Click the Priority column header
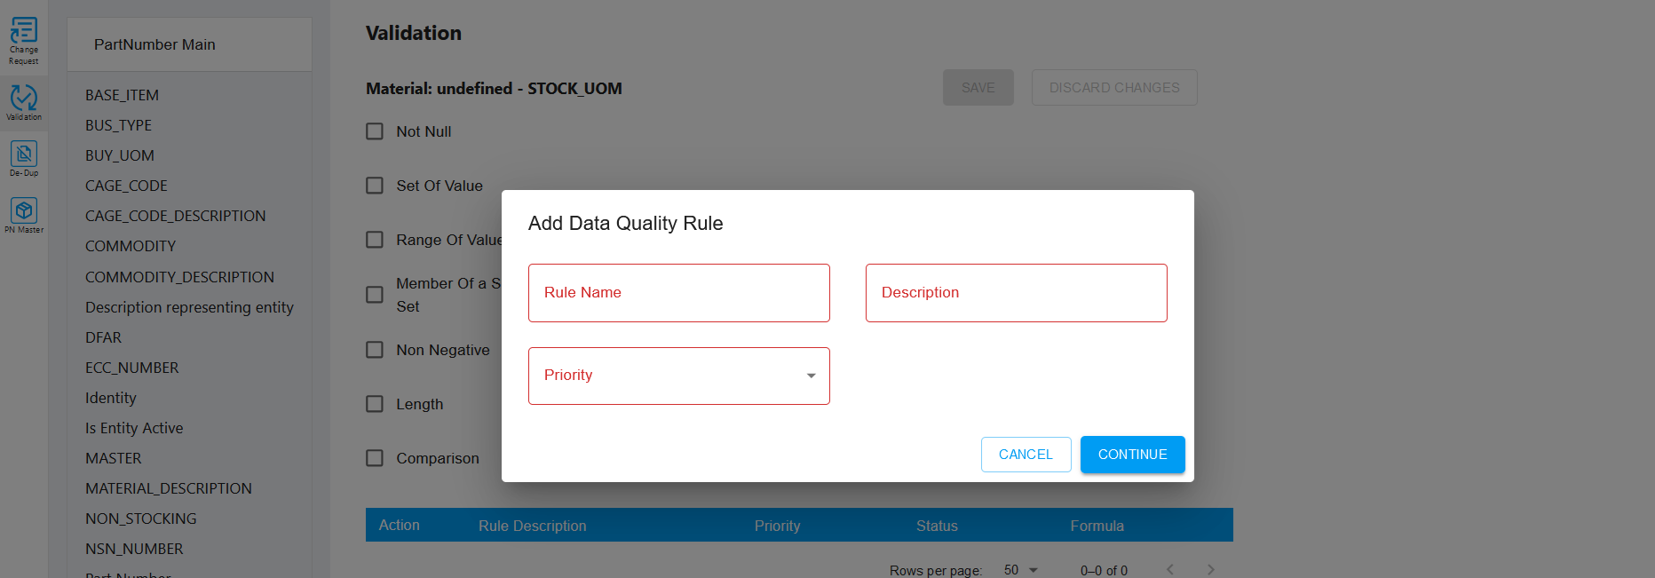The height and width of the screenshot is (578, 1655). pyautogui.click(x=777, y=526)
